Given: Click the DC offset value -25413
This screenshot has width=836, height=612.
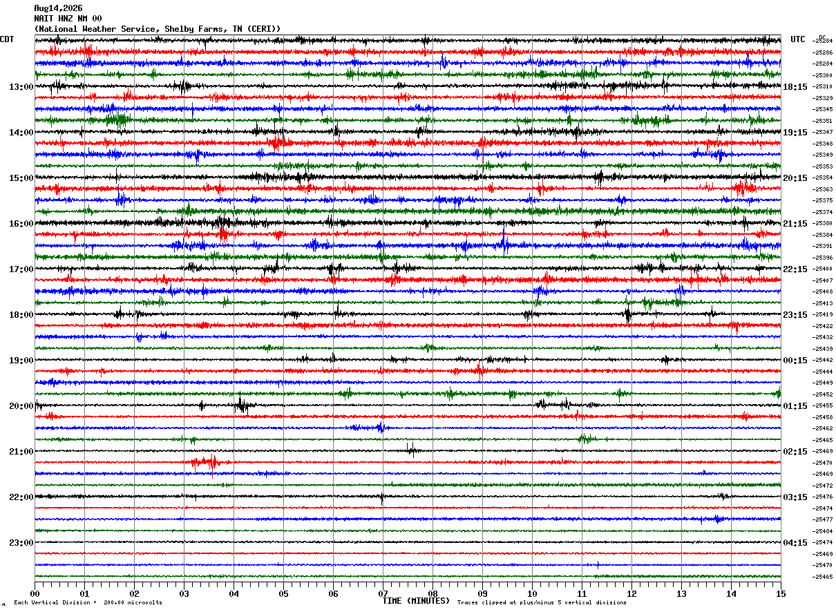Looking at the screenshot, I should click(x=822, y=303).
